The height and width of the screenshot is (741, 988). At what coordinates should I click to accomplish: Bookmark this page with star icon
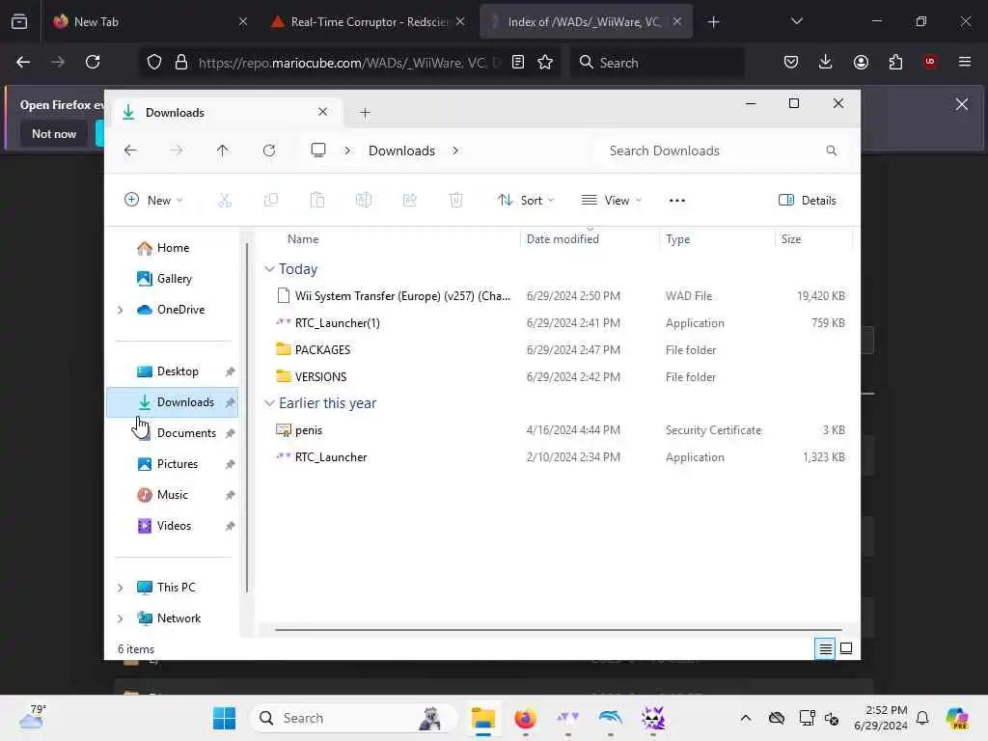[545, 62]
